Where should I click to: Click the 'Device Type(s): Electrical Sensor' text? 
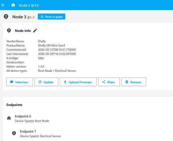[x=40, y=136]
